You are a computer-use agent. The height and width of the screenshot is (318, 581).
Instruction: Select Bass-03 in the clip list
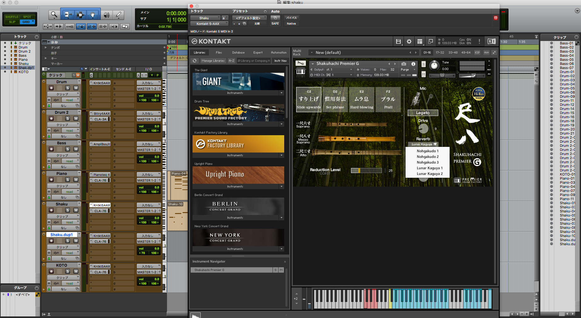click(x=567, y=51)
